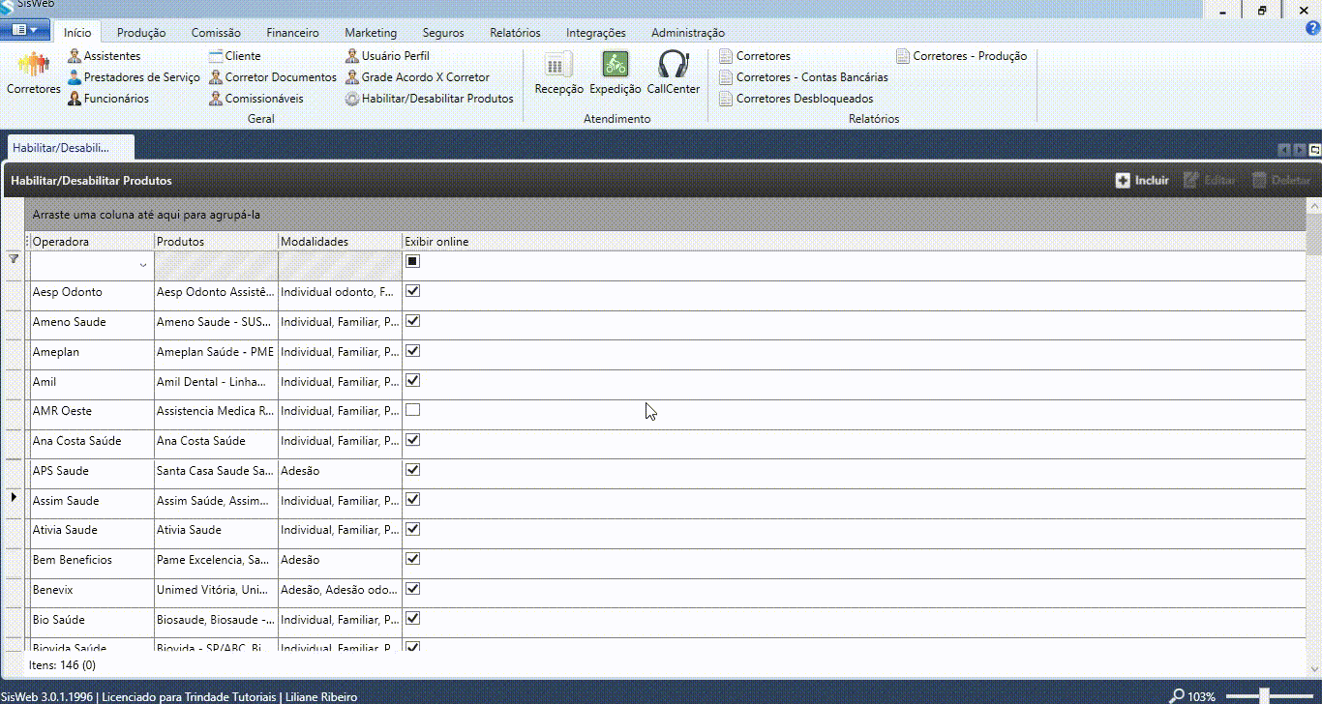Open the Corretores icon in ribbon
The height and width of the screenshot is (704, 1322).
(33, 73)
